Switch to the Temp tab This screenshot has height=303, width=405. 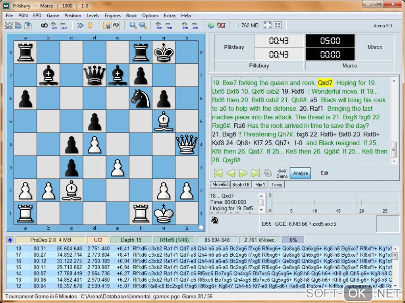[x=277, y=185]
